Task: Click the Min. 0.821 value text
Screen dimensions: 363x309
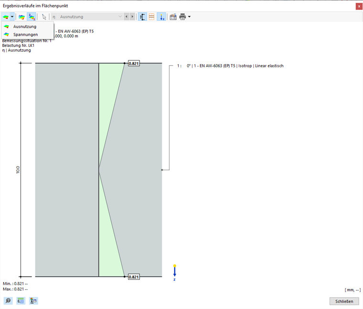Action: (x=15, y=284)
